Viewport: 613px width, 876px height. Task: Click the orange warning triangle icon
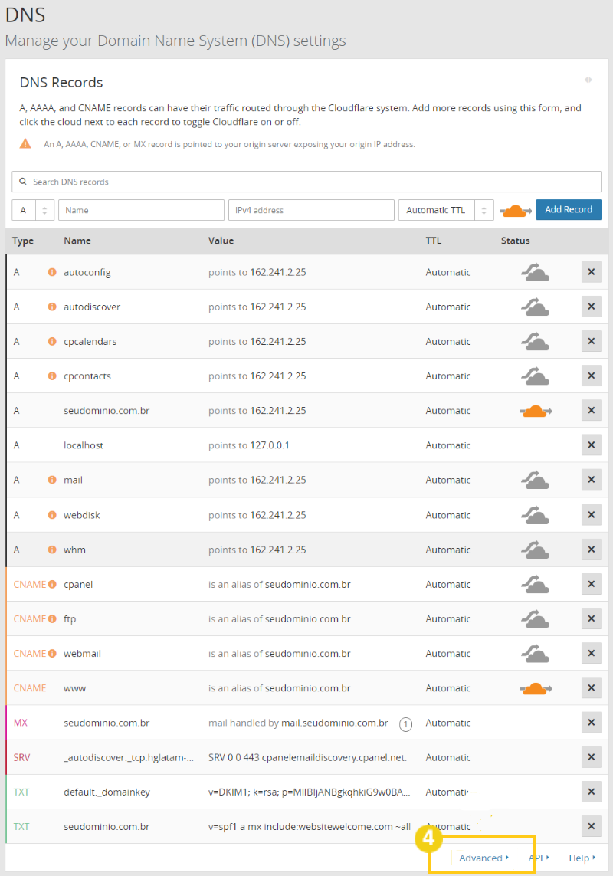coord(26,143)
